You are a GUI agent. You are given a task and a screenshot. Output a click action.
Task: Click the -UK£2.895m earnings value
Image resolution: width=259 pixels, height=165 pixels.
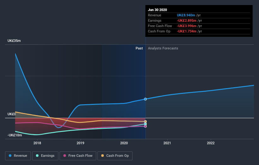coord(187,20)
